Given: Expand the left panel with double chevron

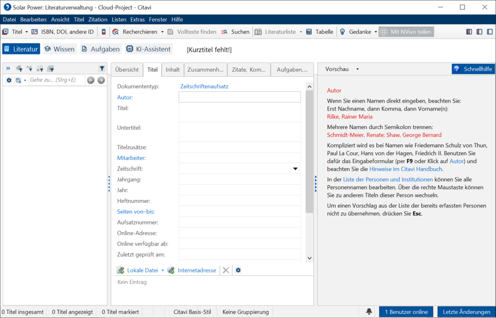Looking at the screenshot, I should 8,68.
